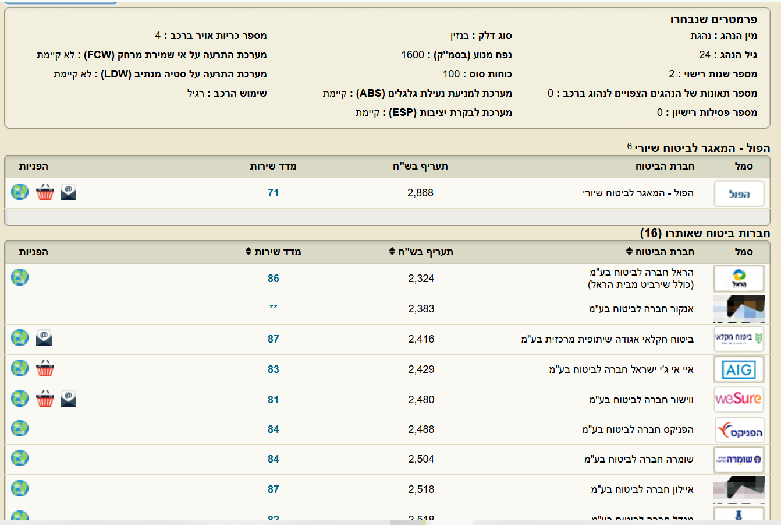Viewport: 781px width, 525px height.
Task: Click shopping basket icon in ווישור row
Action: pyautogui.click(x=45, y=399)
